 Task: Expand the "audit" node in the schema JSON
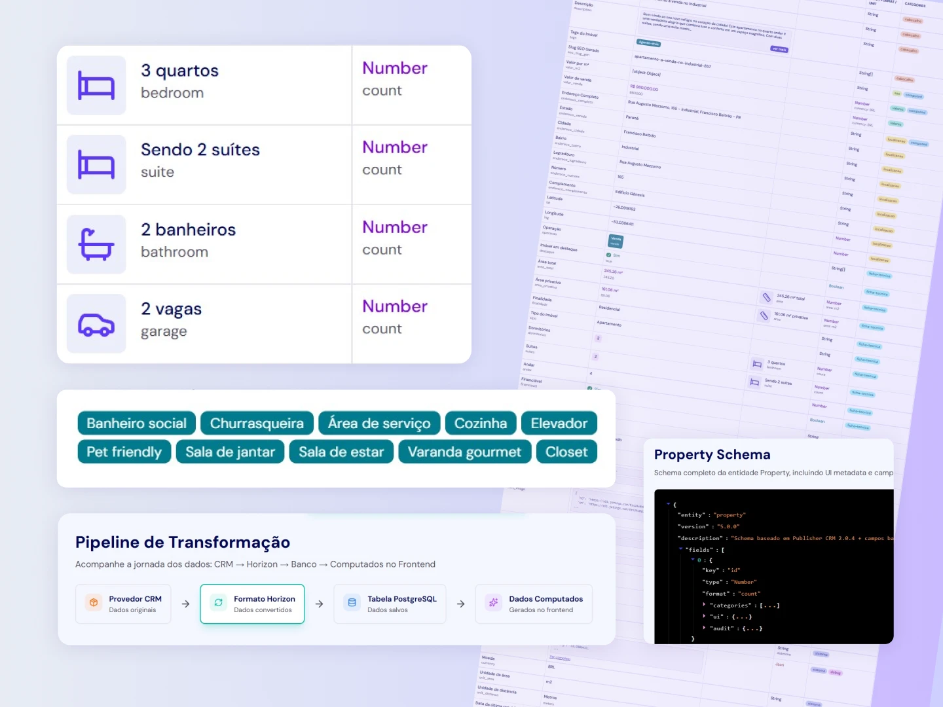pos(705,628)
